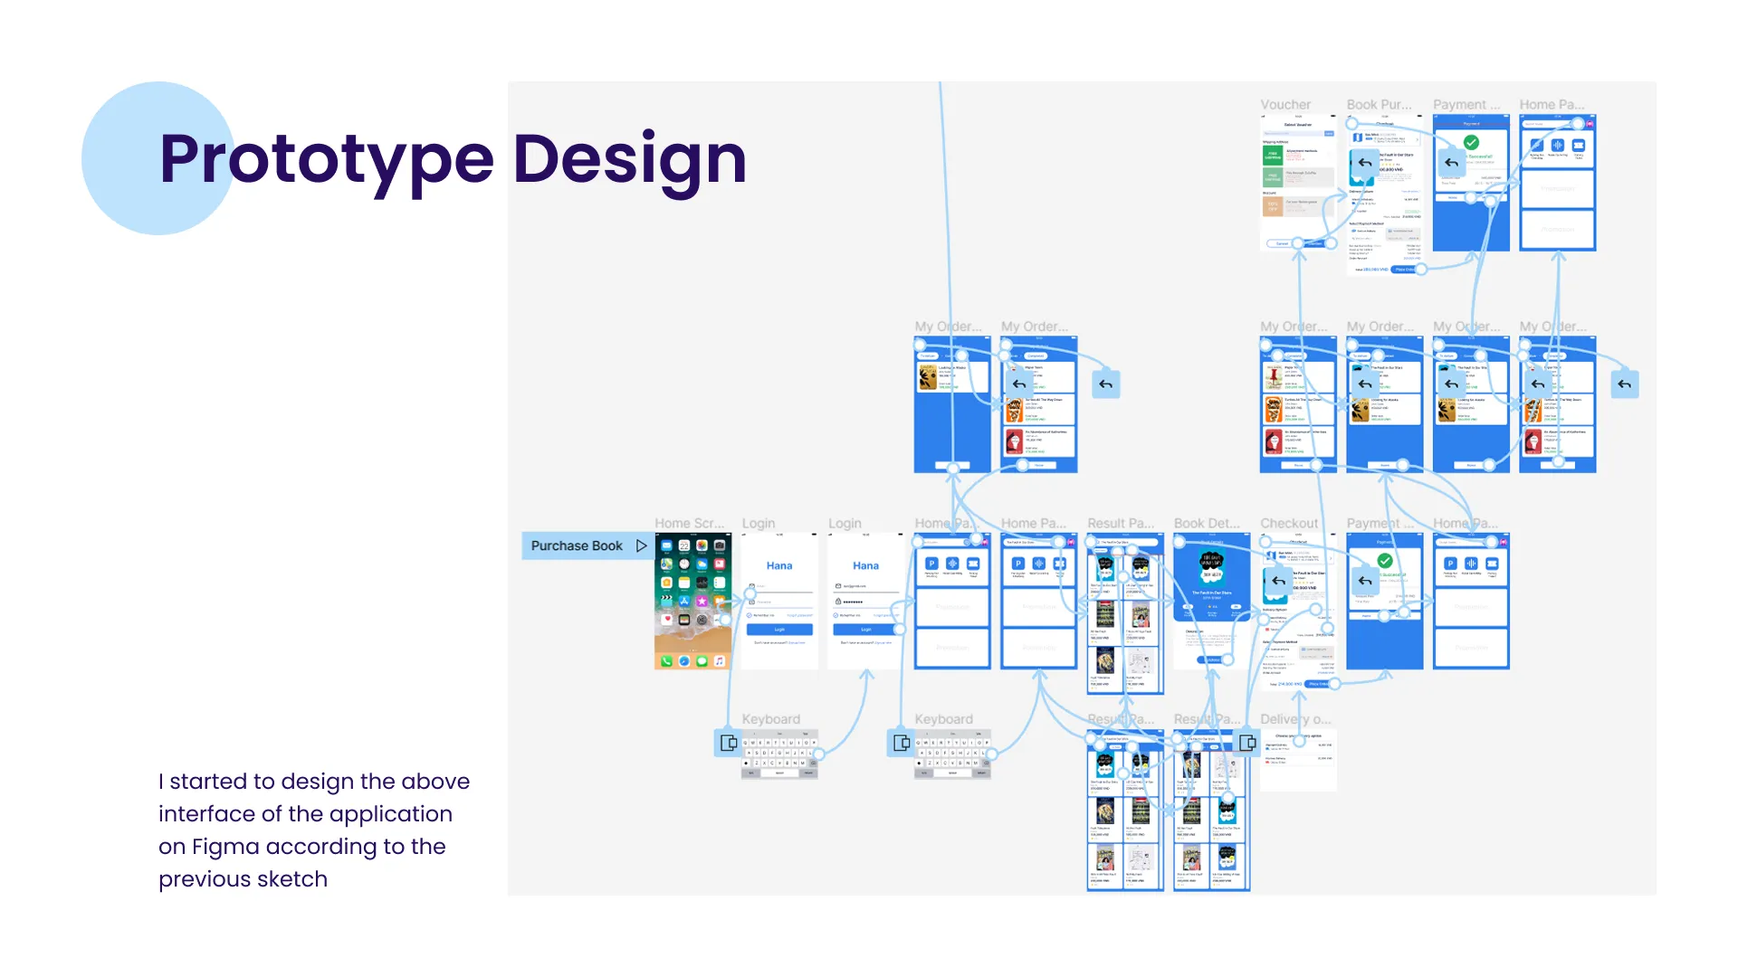The width and height of the screenshot is (1738, 977).
Task: Click the standalone back-arrow icon at far right
Action: (1625, 384)
